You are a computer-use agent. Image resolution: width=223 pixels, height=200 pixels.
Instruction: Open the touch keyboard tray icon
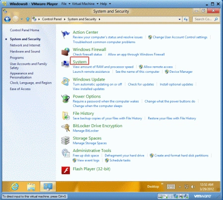click(x=171, y=187)
